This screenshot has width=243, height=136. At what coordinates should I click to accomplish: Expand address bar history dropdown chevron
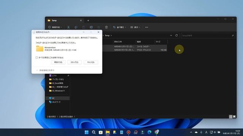[171, 36]
